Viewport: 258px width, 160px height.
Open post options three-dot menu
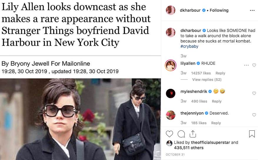point(252,11)
